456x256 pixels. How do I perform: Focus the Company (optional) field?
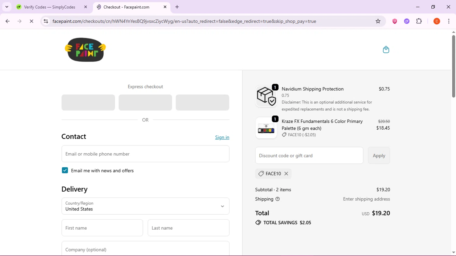point(145,249)
